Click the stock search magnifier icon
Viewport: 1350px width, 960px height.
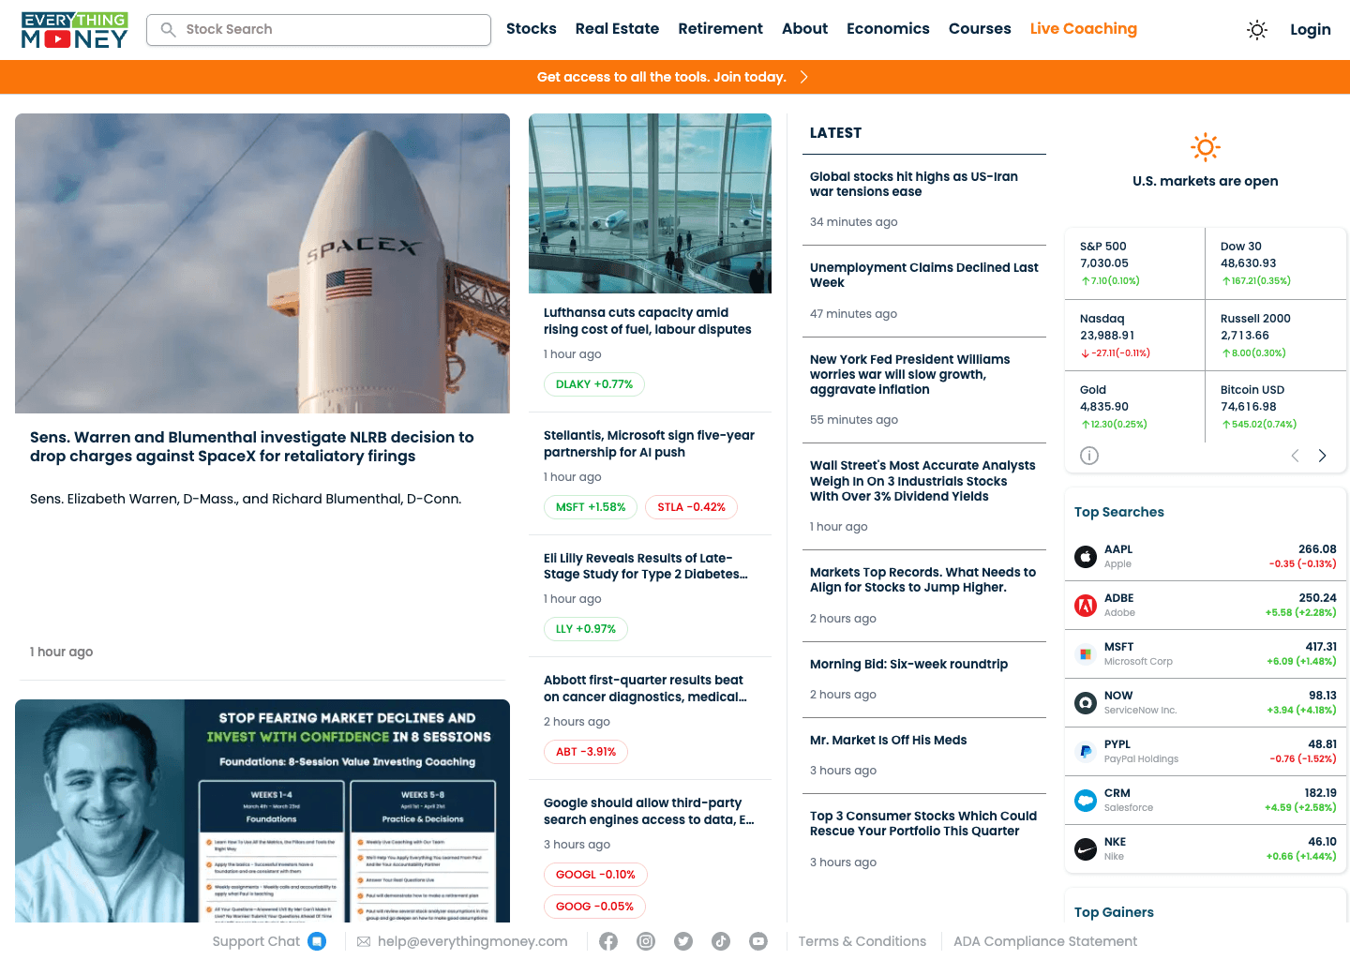coord(168,29)
